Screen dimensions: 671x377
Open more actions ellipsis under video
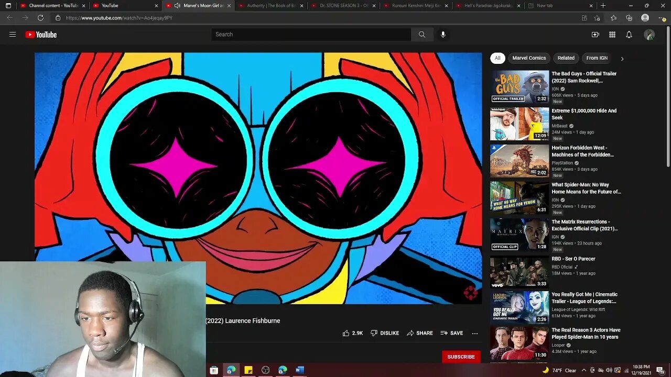pyautogui.click(x=475, y=333)
